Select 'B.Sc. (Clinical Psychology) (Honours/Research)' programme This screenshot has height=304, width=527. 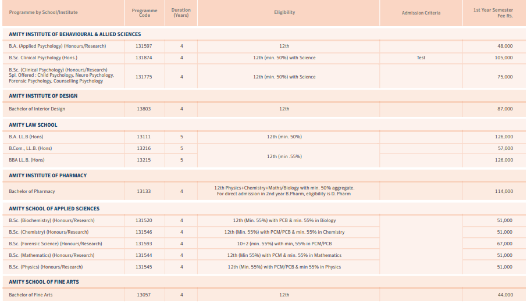[58, 70]
